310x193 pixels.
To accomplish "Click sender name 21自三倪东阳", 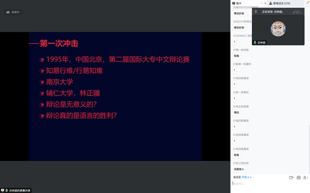I will pos(241,163).
